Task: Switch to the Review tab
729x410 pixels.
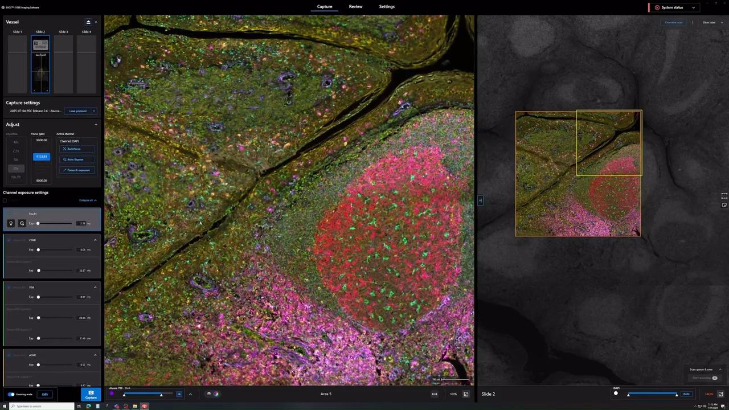Action: (355, 7)
